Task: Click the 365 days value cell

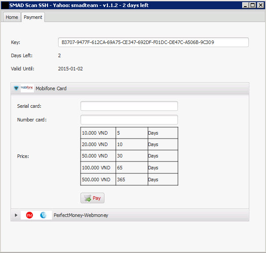Action: pos(132,180)
